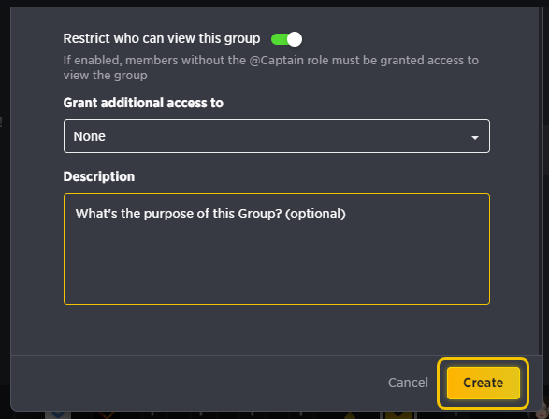This screenshot has height=419, width=549.
Task: Click the orange chevron icon behind the dialog
Action: [x=108, y=415]
